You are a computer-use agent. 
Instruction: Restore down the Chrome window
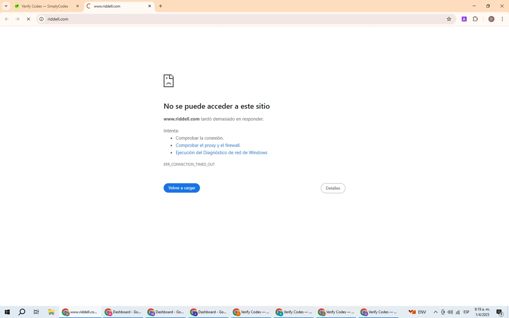coord(488,6)
